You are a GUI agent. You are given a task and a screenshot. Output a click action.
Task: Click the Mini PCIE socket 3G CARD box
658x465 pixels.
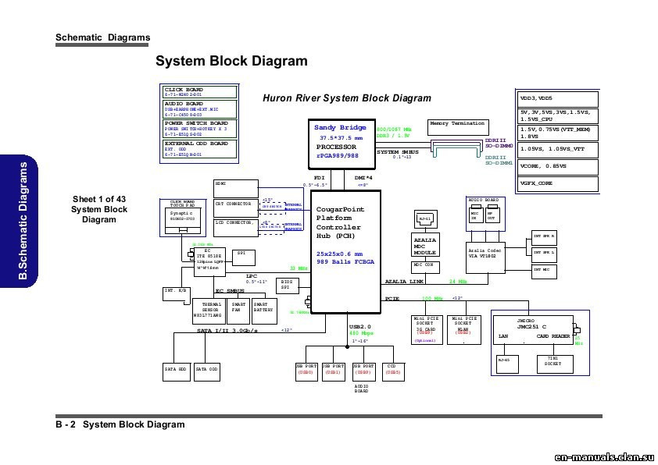click(x=426, y=330)
